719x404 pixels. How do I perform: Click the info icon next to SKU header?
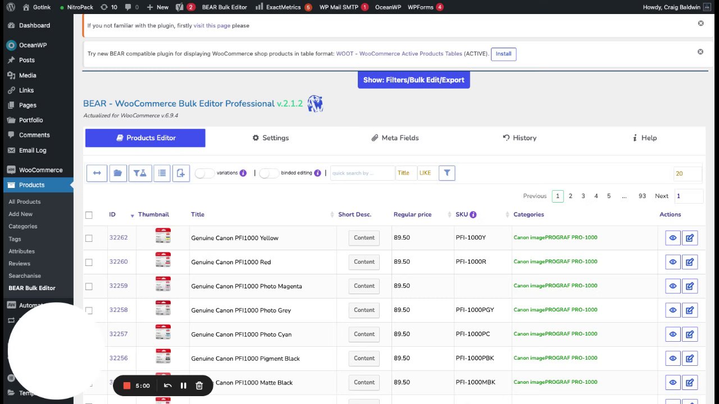click(473, 214)
